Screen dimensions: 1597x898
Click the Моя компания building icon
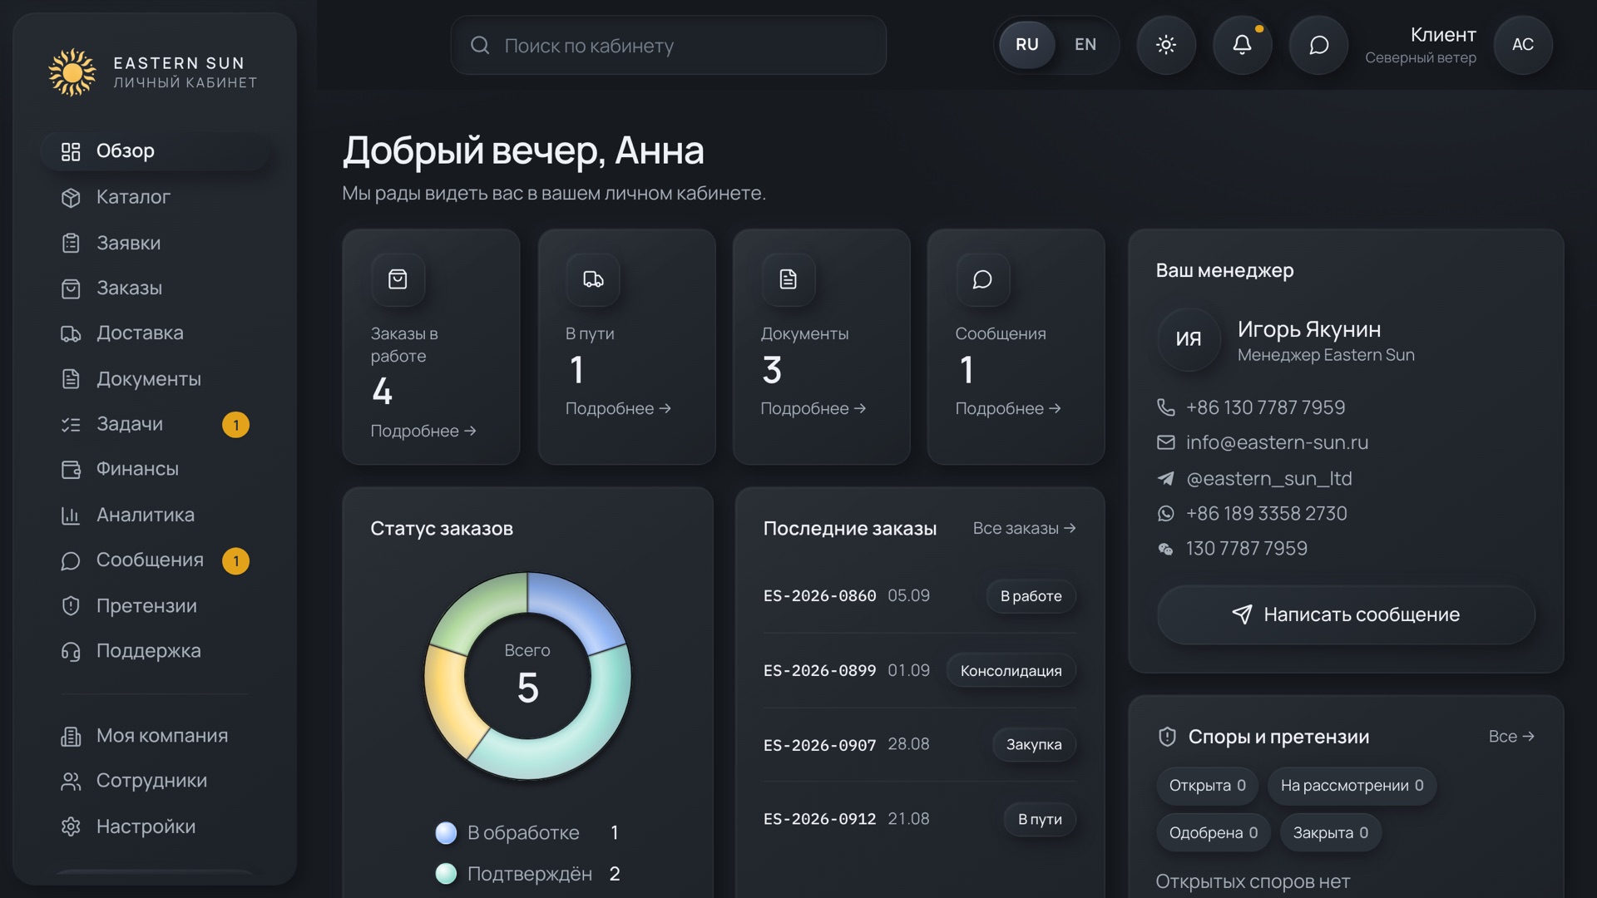point(71,737)
